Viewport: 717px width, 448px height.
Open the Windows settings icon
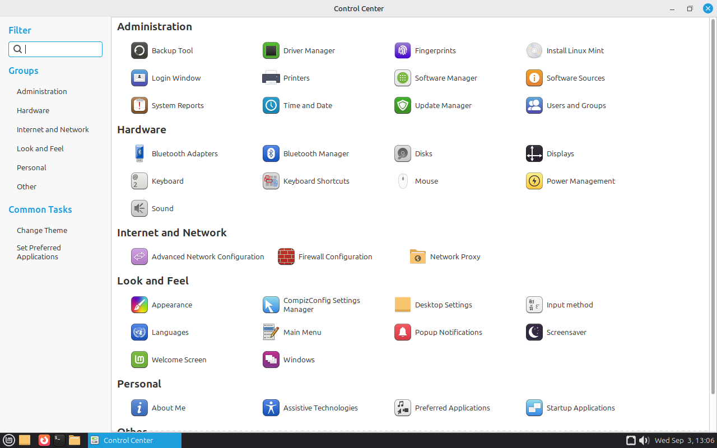click(271, 360)
